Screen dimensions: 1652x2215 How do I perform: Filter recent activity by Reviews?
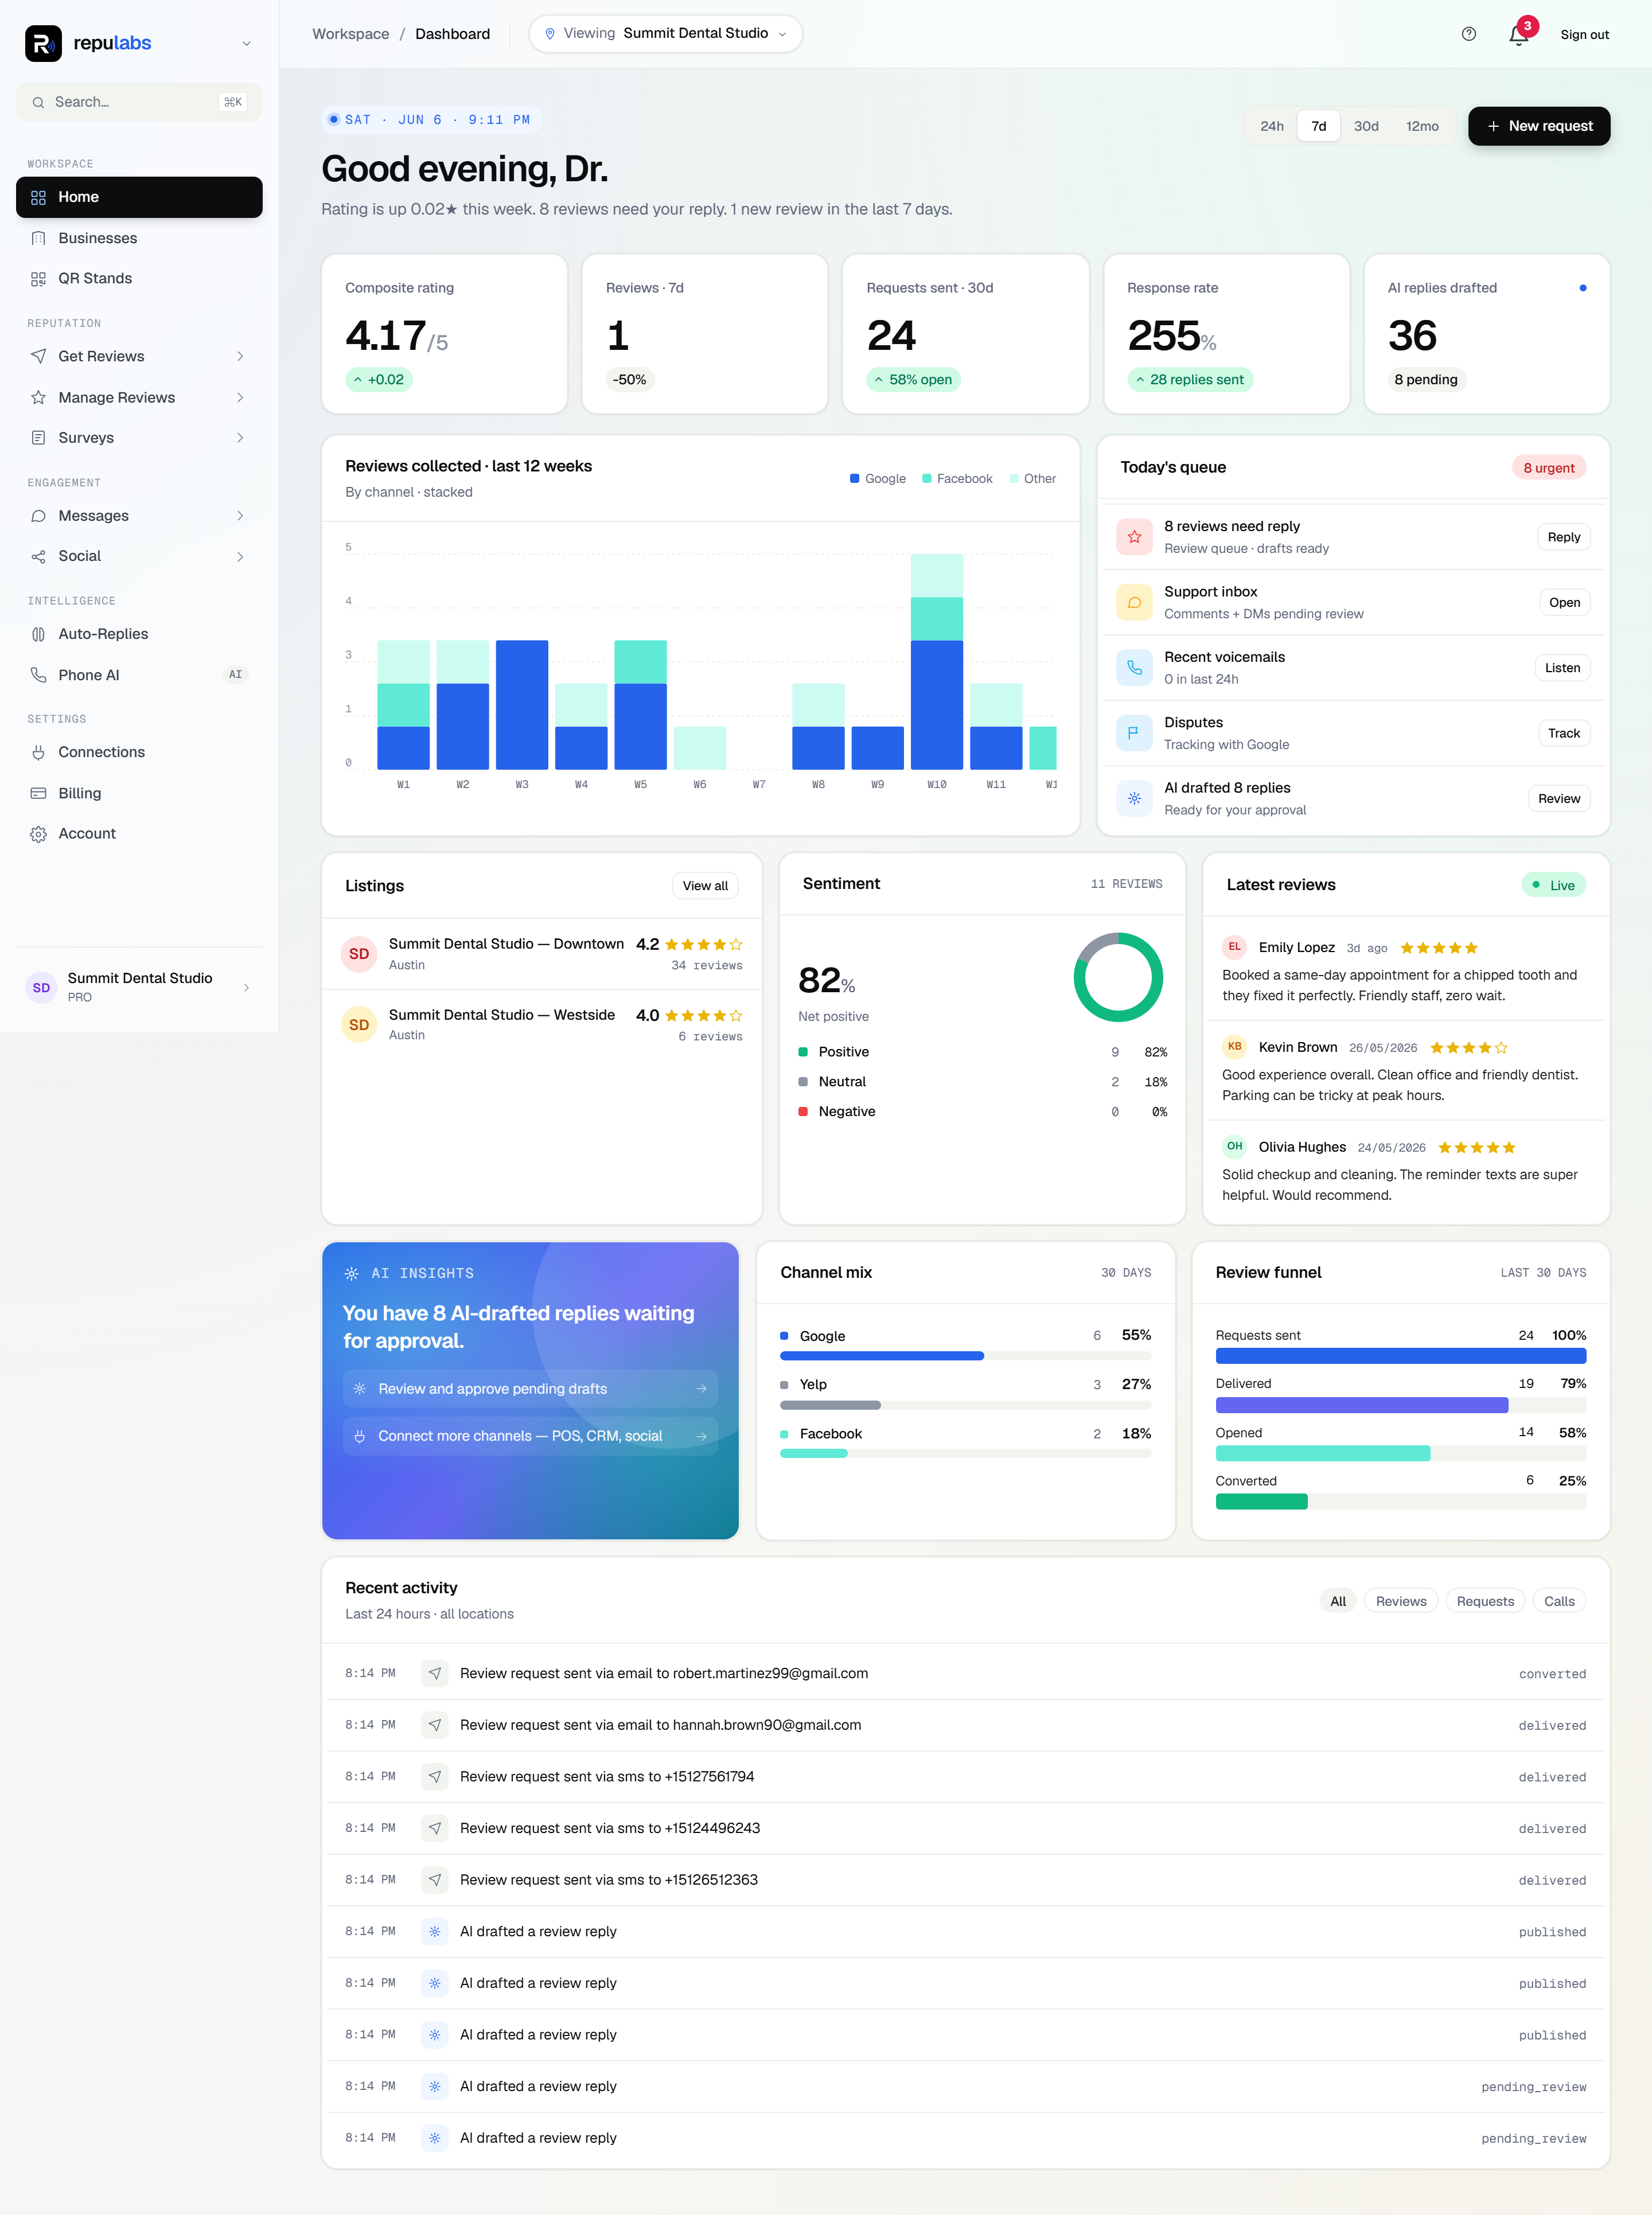click(1400, 1601)
